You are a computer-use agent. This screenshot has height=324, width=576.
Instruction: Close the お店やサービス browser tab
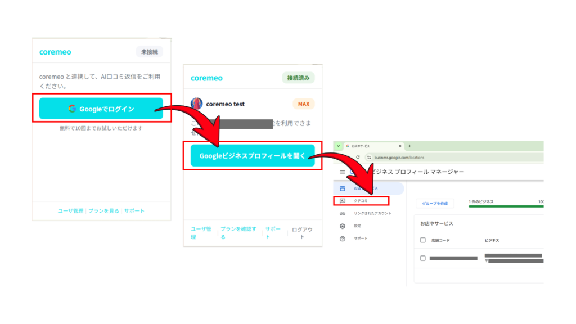(x=400, y=146)
